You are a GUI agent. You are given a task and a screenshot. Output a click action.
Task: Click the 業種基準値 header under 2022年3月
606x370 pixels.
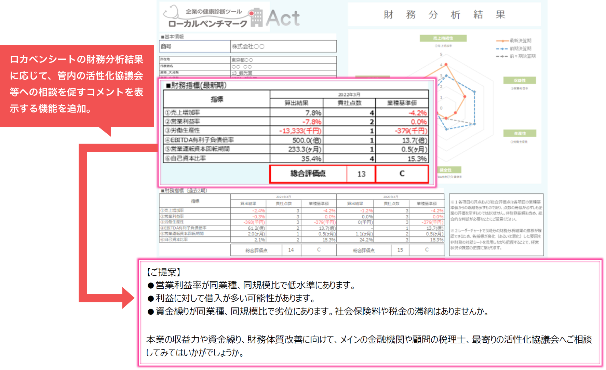coord(402,103)
